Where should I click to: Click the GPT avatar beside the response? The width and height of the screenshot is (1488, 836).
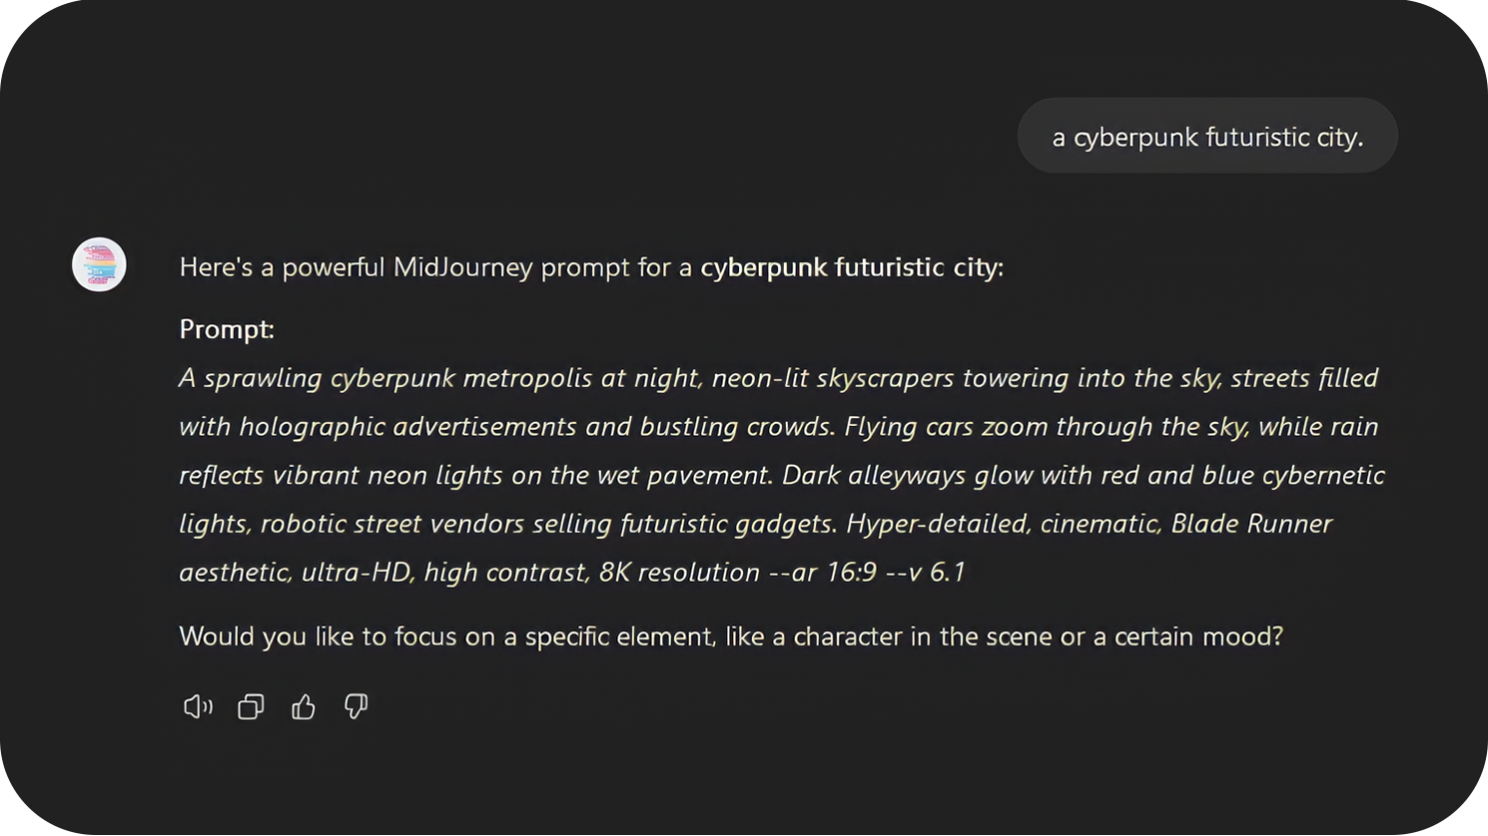click(x=99, y=265)
